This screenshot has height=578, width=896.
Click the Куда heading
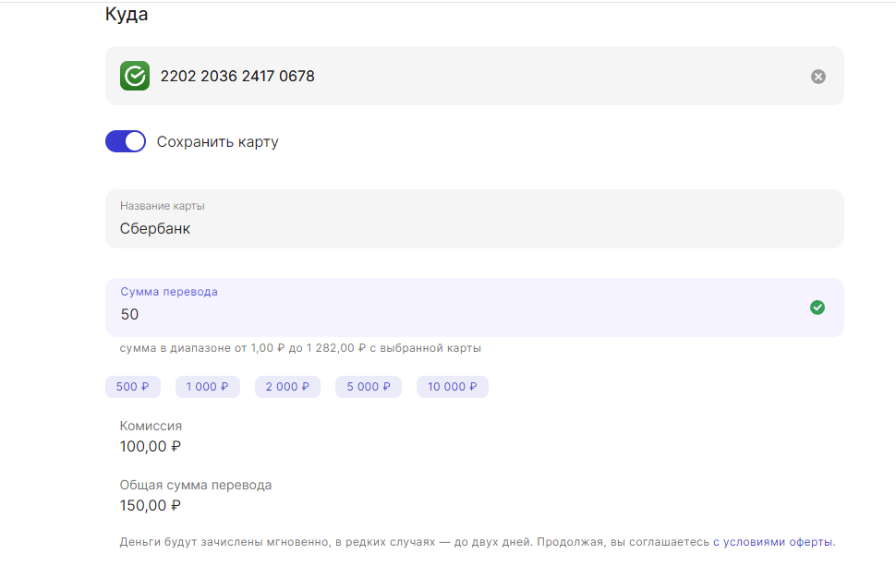[x=127, y=14]
